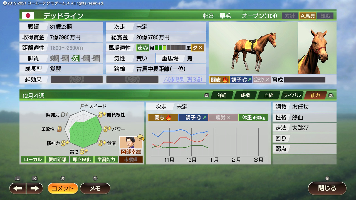Click the Y button hint above メモ

pyautogui.click(x=95, y=178)
